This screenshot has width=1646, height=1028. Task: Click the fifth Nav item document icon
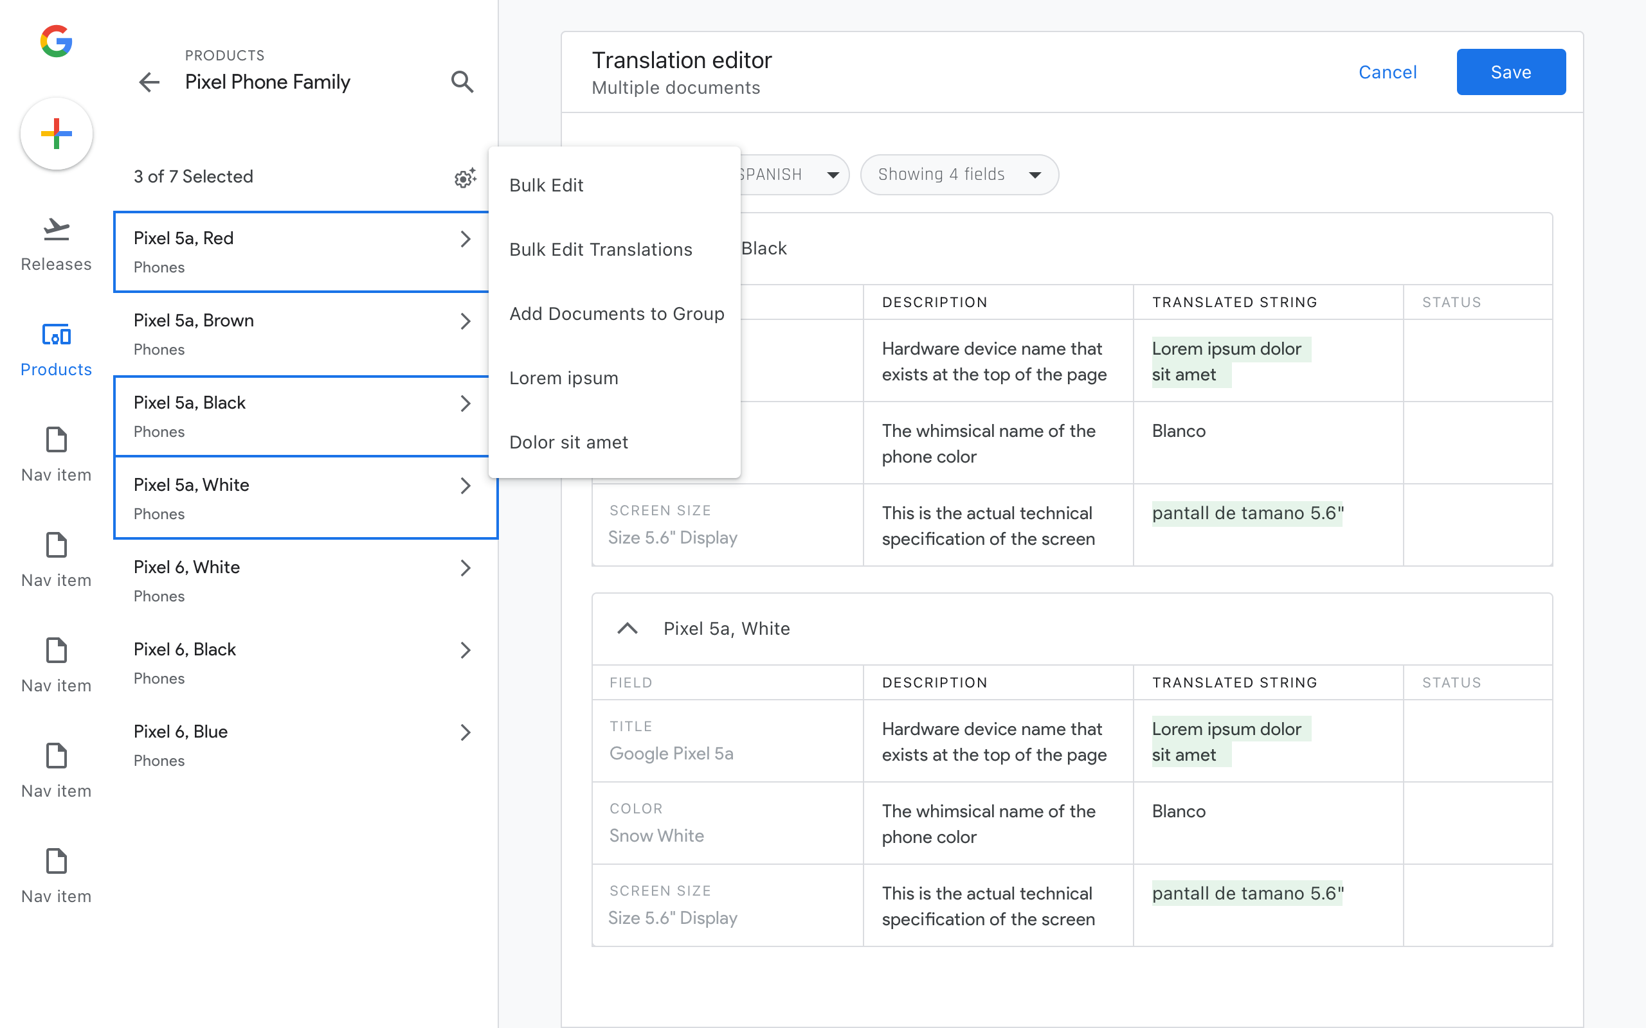(x=57, y=862)
